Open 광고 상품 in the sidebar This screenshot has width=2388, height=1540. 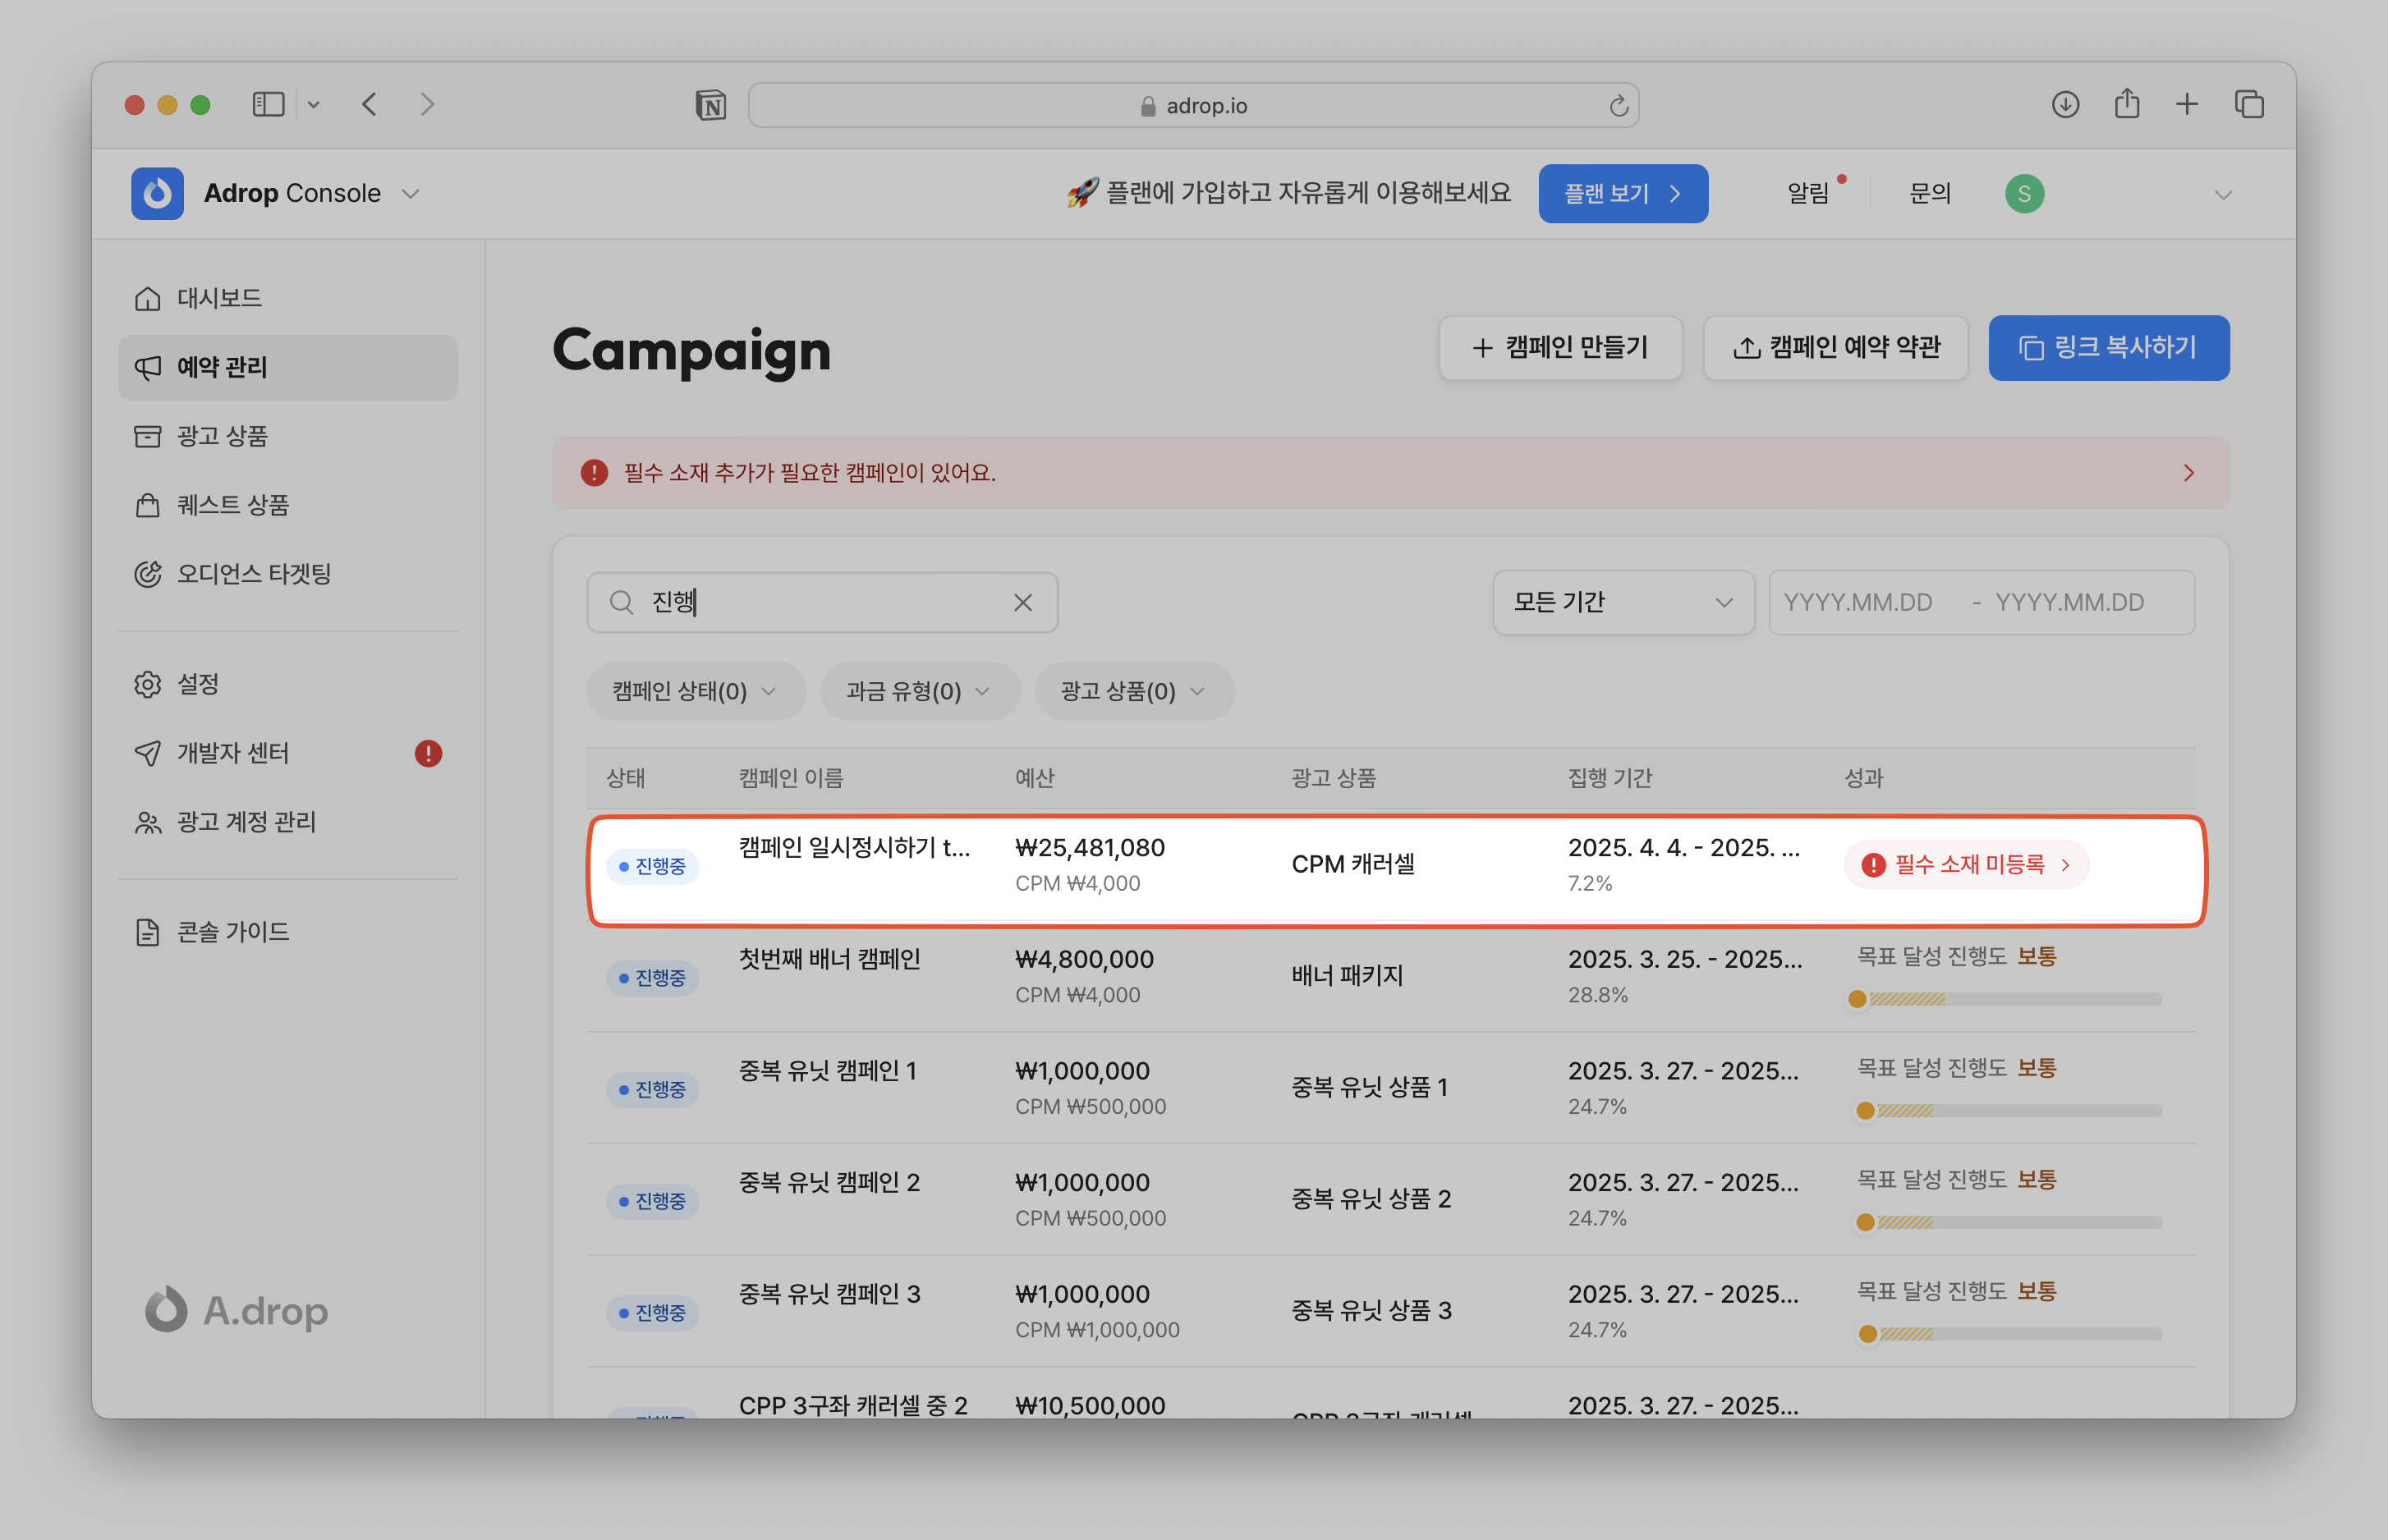[222, 436]
